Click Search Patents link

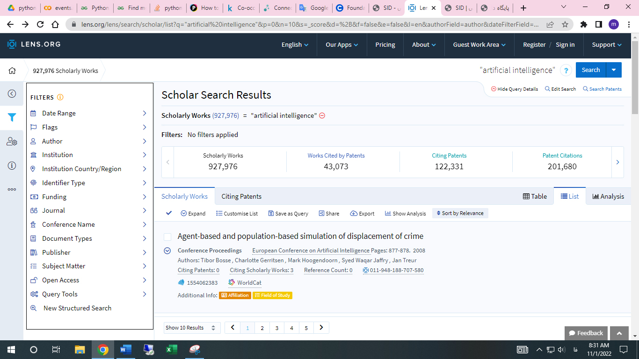(x=602, y=89)
